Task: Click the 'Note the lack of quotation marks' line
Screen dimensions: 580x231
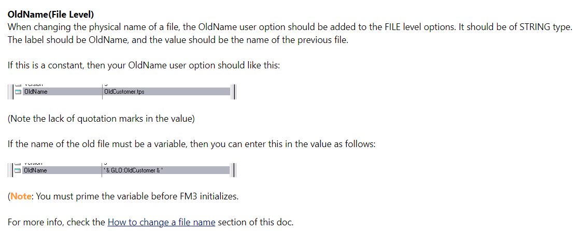Action: [x=101, y=119]
